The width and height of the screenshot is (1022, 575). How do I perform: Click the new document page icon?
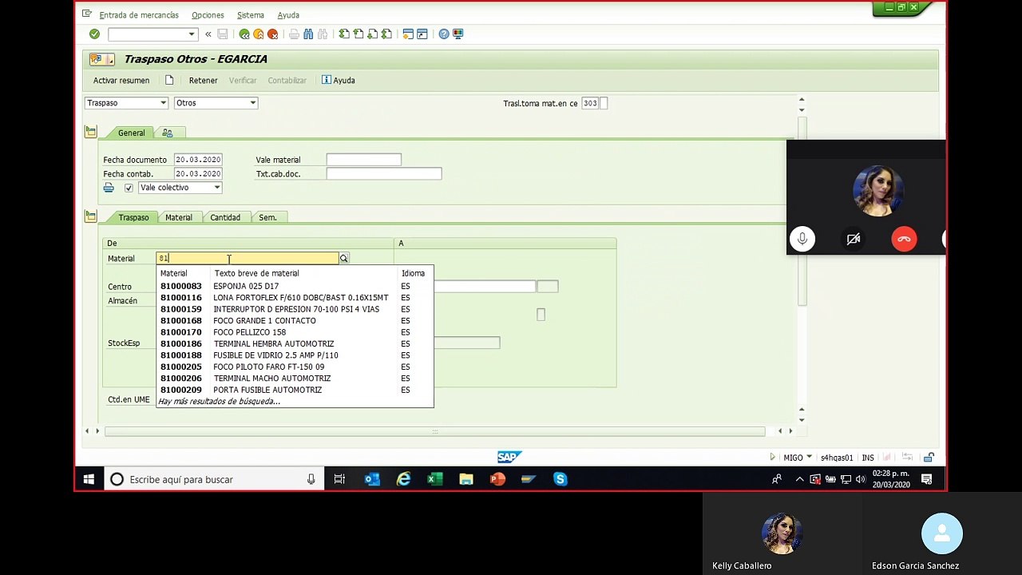(x=169, y=80)
